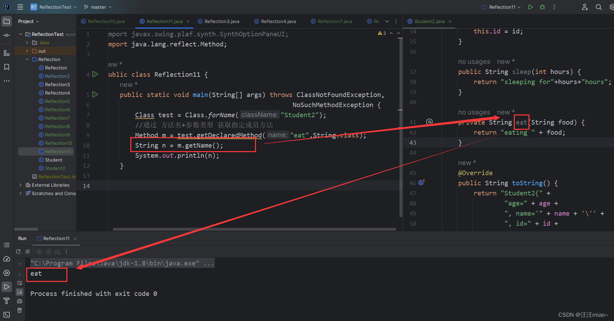Open editor tab options menu
The height and width of the screenshot is (321, 614).
pyautogui.click(x=396, y=21)
